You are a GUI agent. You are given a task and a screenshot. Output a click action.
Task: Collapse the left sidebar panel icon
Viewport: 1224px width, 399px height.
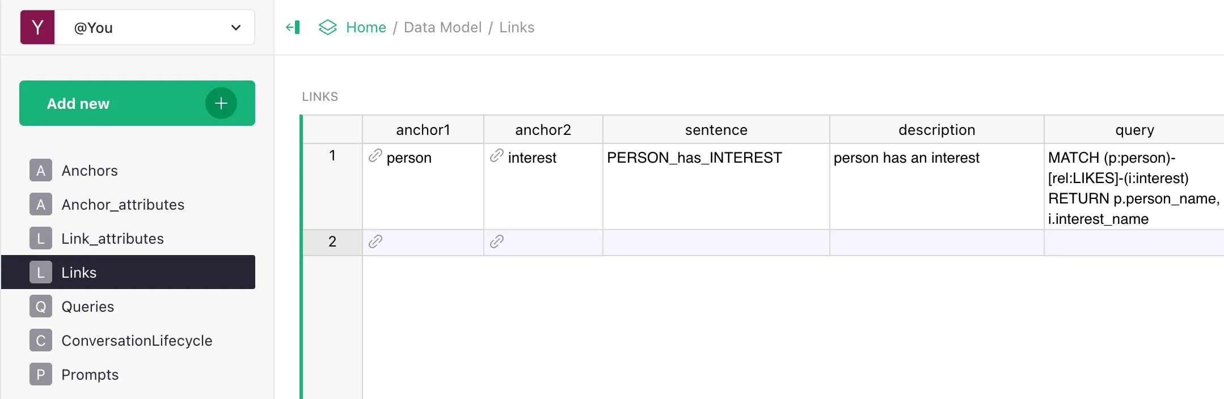coord(293,27)
